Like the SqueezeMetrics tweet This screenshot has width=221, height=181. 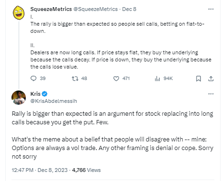click(x=116, y=79)
